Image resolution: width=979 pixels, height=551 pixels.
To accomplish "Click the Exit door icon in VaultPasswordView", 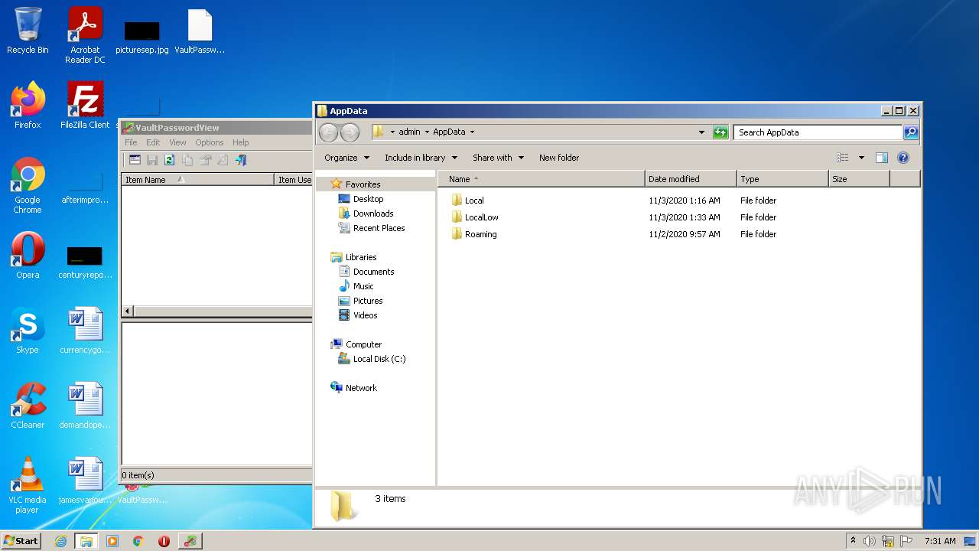I will pos(241,160).
